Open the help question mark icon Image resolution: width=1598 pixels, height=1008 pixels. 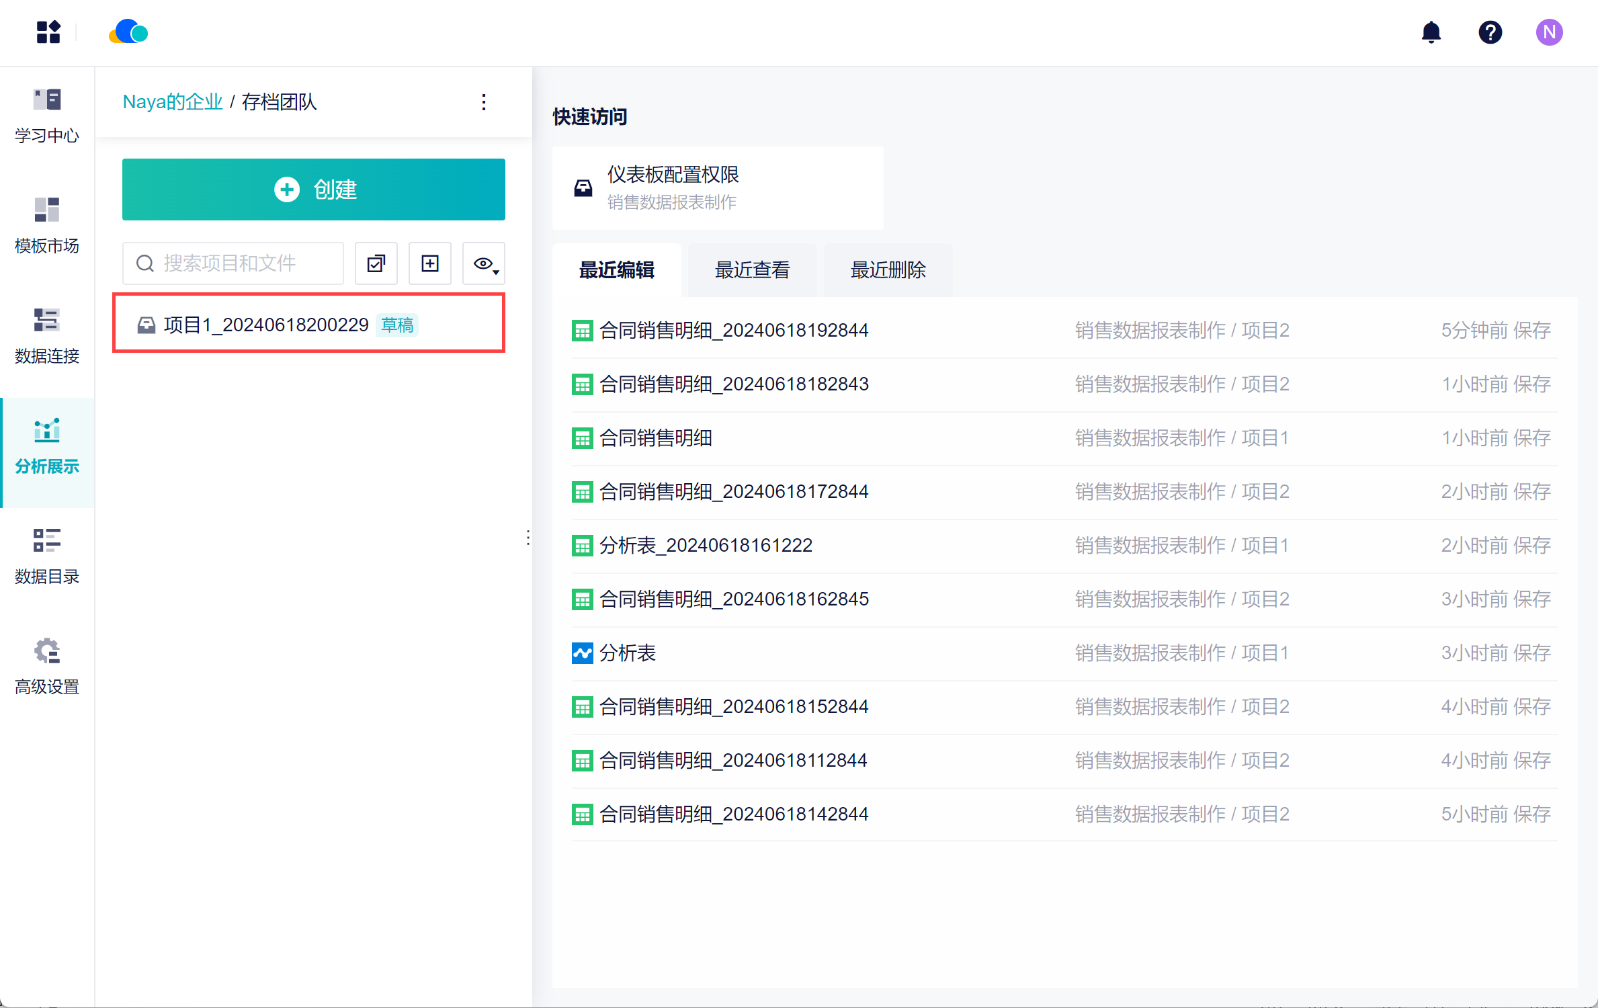[1490, 32]
